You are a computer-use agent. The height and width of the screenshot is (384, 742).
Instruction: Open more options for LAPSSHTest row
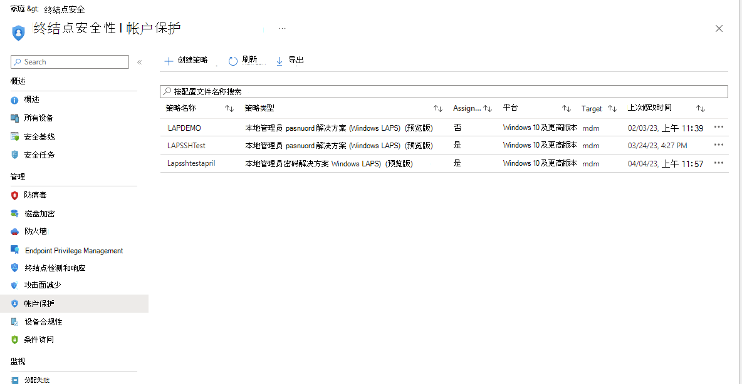tap(718, 145)
